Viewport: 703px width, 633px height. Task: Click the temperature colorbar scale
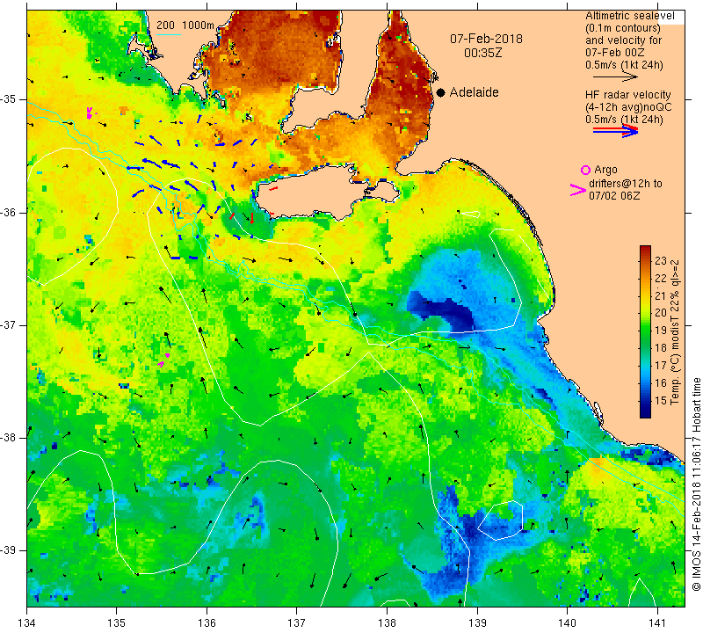click(645, 331)
